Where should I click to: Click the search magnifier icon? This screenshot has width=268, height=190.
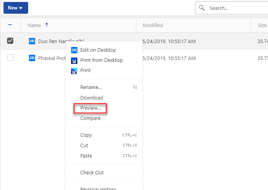click(x=202, y=8)
